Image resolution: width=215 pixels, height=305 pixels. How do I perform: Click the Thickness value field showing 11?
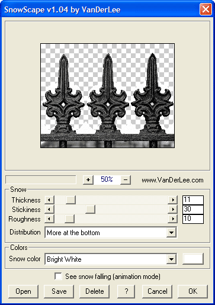(x=193, y=200)
